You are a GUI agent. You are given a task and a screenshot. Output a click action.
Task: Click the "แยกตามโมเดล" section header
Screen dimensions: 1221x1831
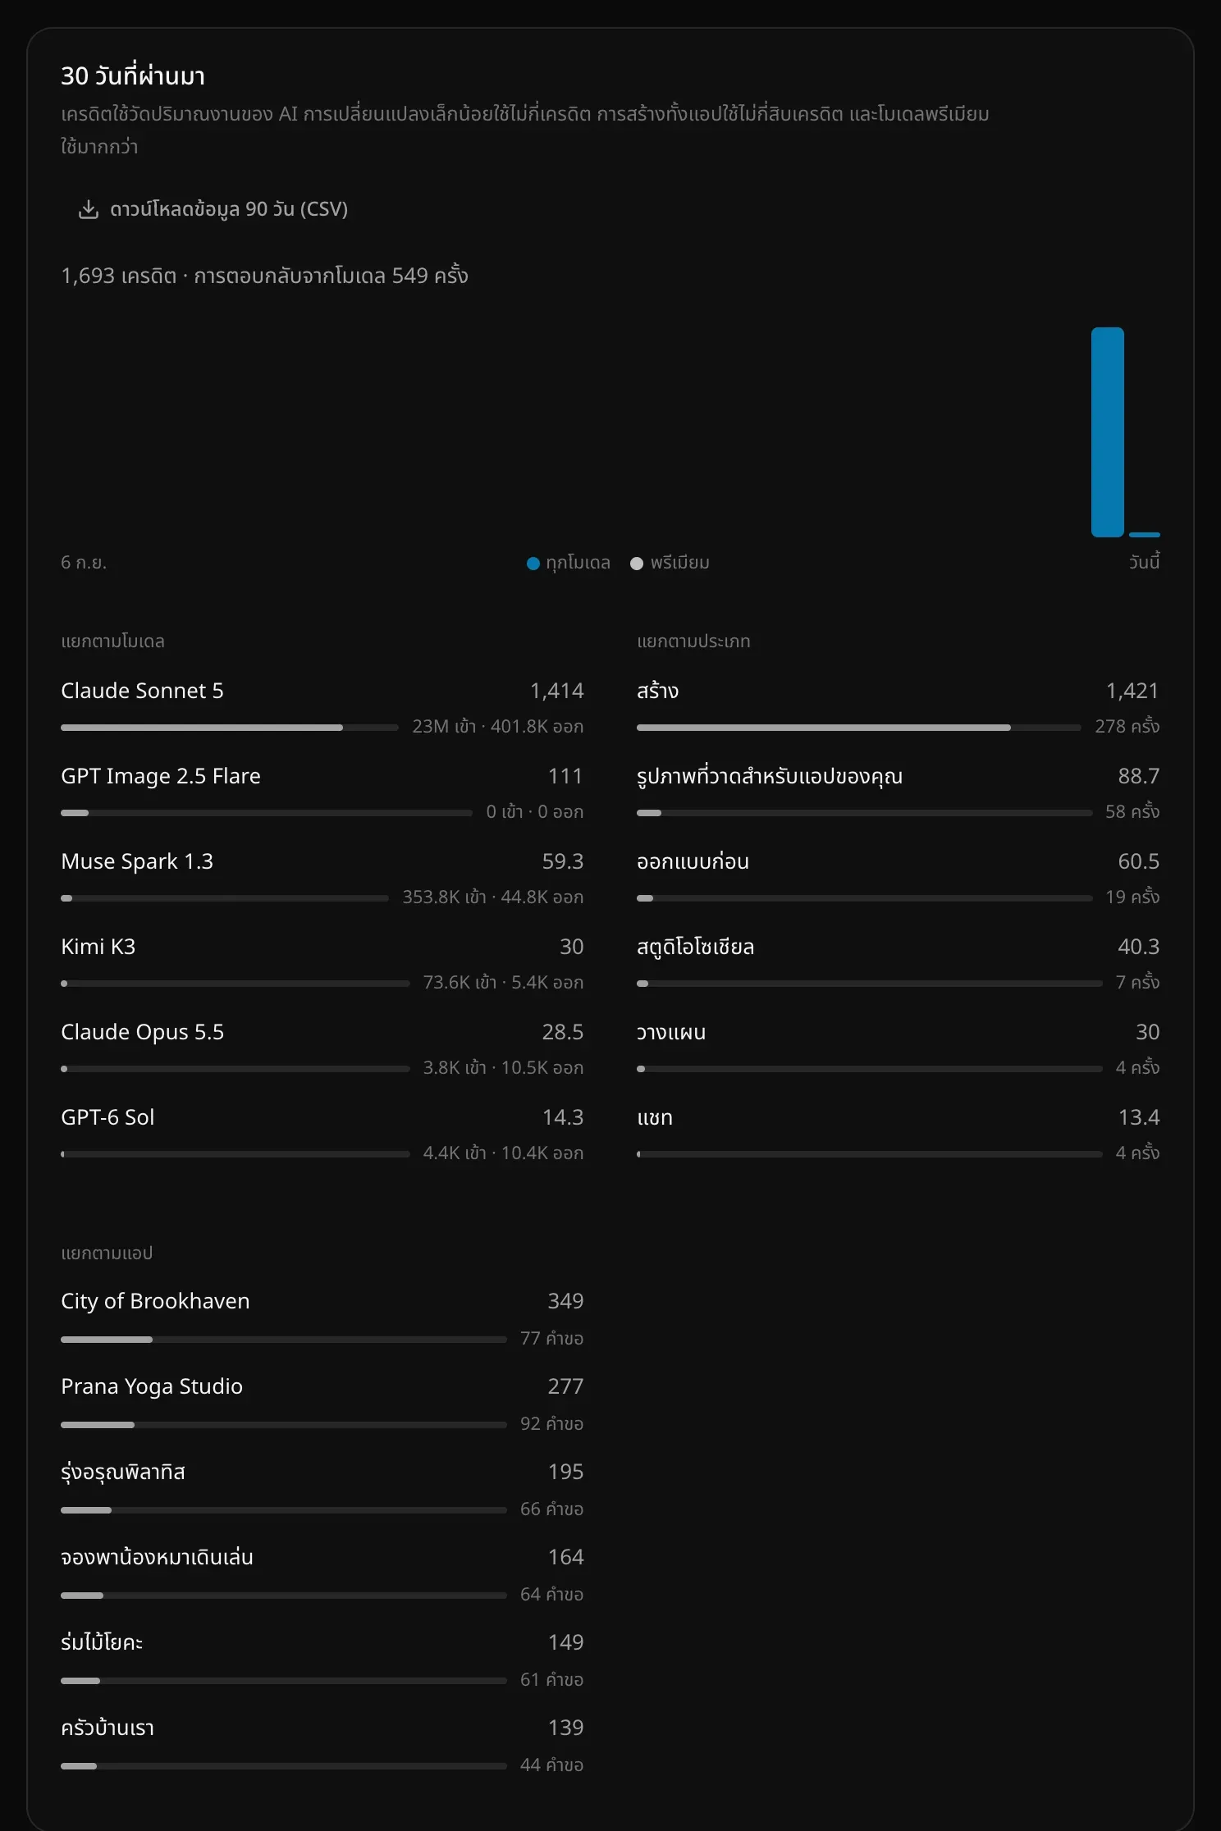(x=112, y=642)
